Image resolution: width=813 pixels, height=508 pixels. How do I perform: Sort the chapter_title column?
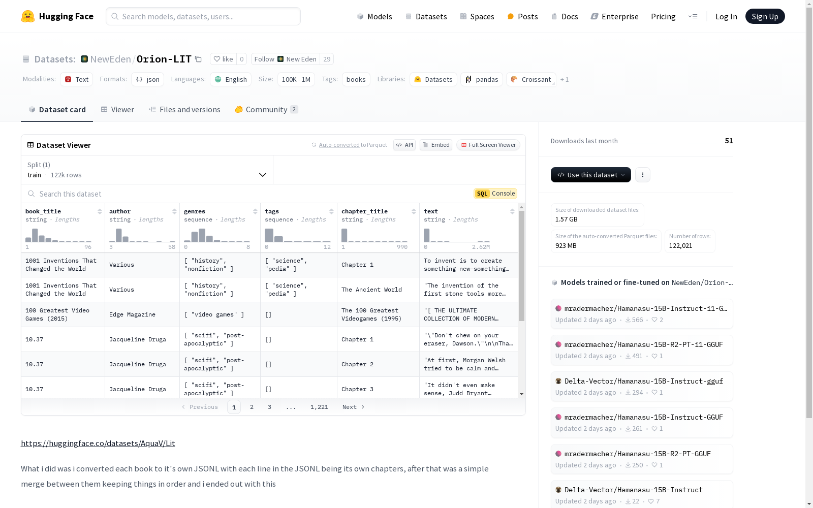(414, 211)
